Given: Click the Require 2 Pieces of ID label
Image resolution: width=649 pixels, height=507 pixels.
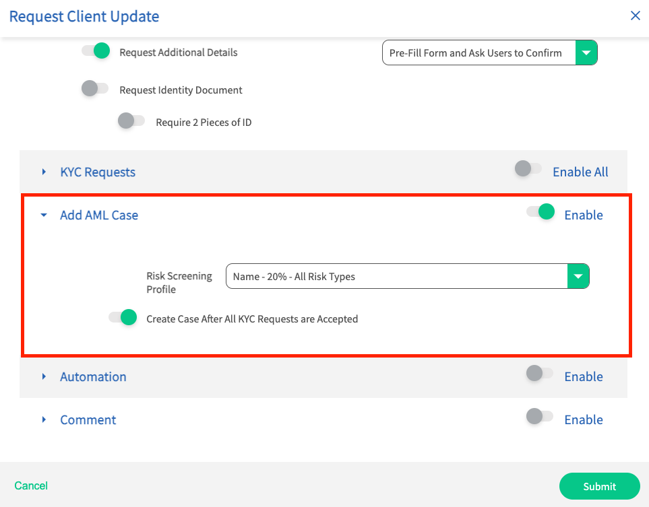Looking at the screenshot, I should 204,123.
